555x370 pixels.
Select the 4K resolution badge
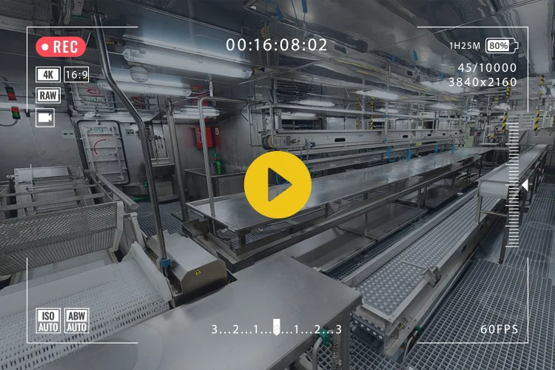click(47, 75)
